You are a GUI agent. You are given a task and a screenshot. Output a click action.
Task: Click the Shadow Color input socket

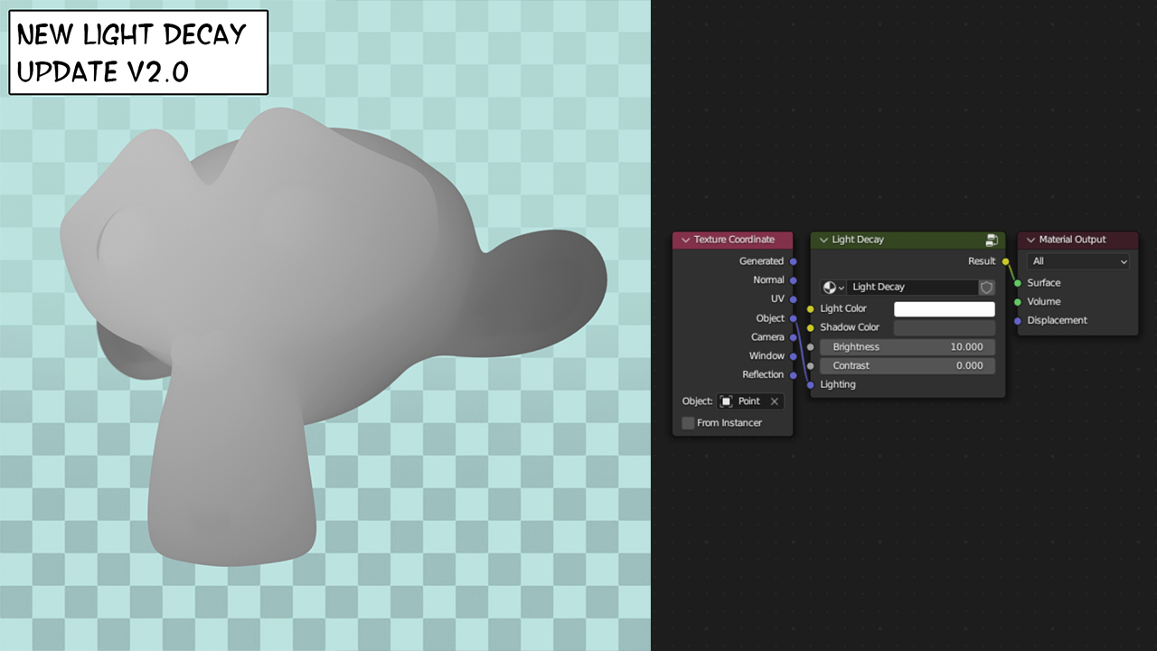point(810,327)
